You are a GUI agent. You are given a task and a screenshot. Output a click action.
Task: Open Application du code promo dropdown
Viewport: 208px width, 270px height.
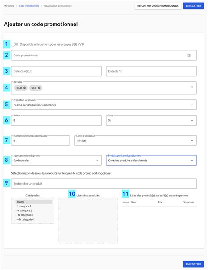pos(56,161)
